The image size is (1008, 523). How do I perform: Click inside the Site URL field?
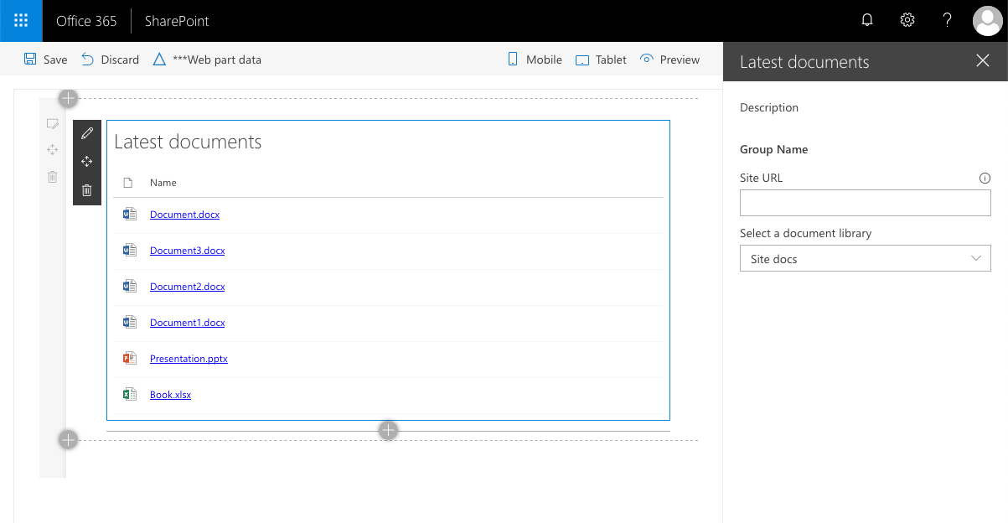click(866, 203)
